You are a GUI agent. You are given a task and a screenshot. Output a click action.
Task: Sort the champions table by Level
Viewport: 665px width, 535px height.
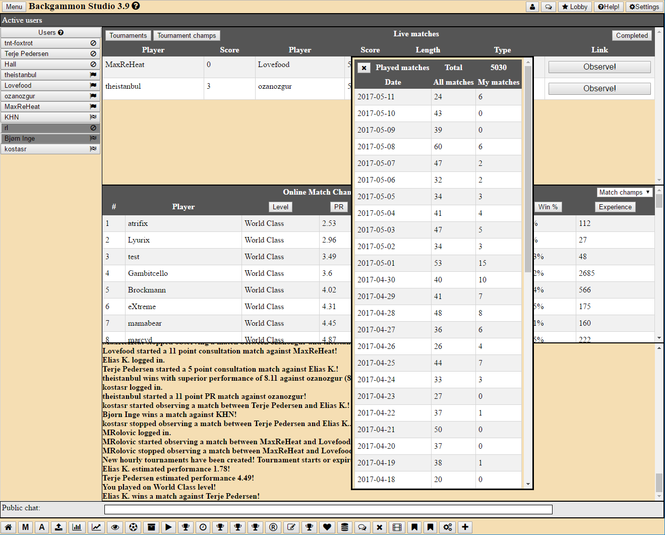[280, 207]
